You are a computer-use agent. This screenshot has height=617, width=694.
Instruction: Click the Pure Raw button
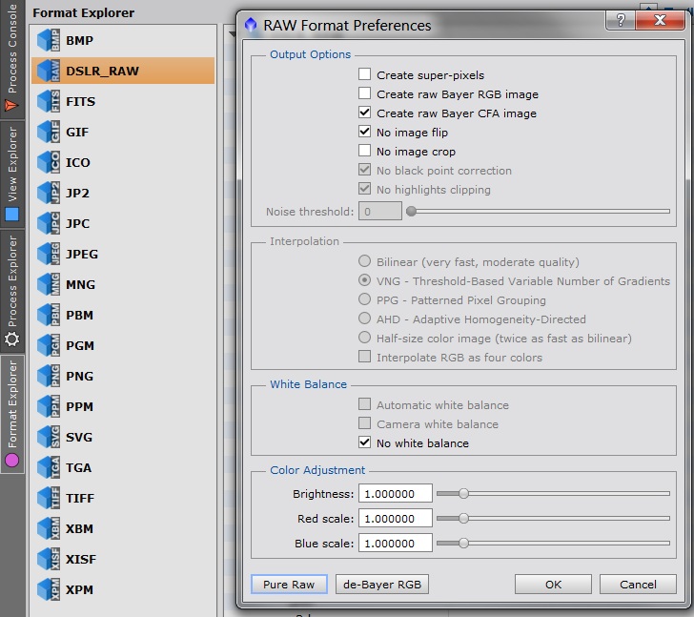click(x=289, y=585)
